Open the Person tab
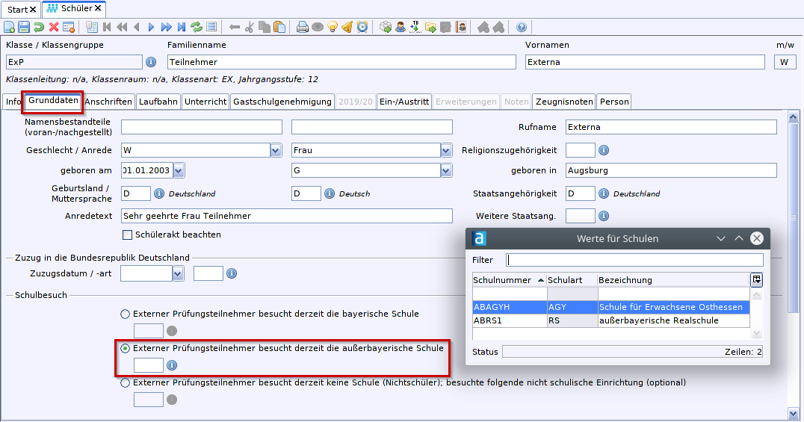 click(x=614, y=102)
